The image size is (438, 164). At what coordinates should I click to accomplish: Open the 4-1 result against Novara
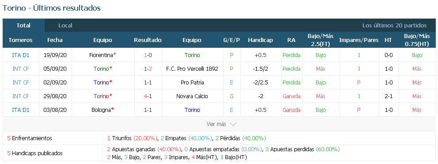148,96
